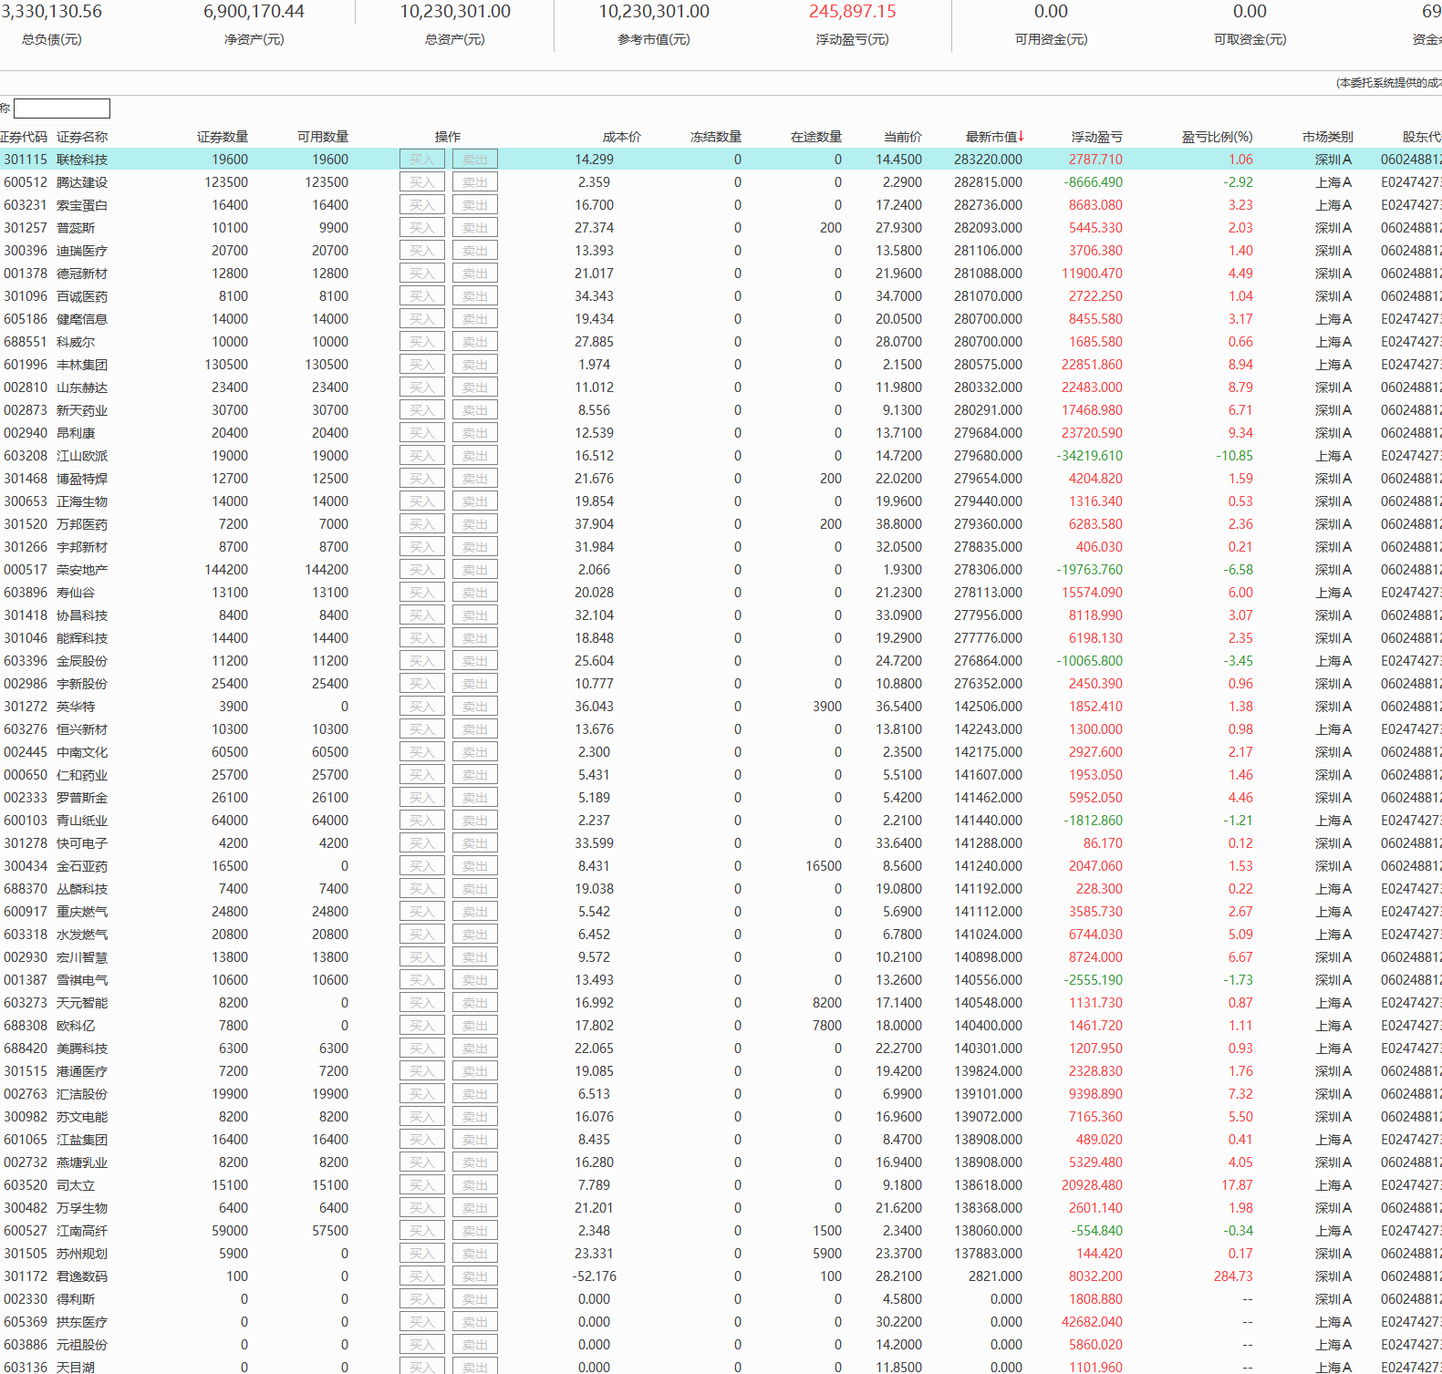1442x1374 pixels.
Task: Click 卖出 in the 协昌科技 row
Action: tap(475, 615)
